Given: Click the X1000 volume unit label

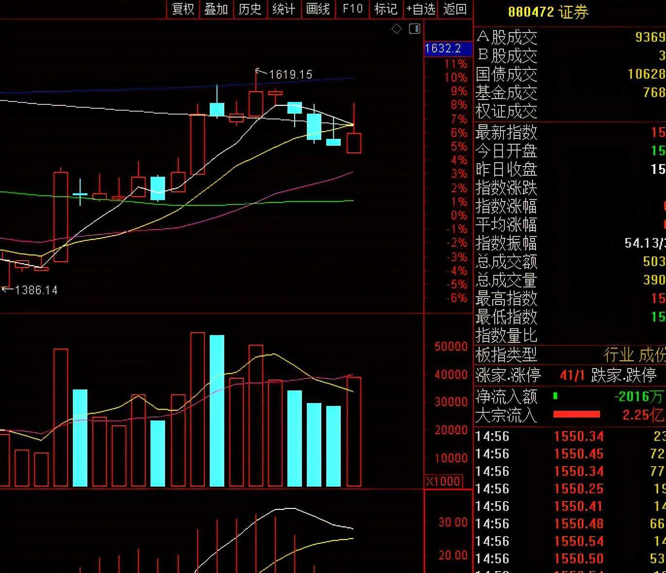Looking at the screenshot, I should click(x=443, y=481).
